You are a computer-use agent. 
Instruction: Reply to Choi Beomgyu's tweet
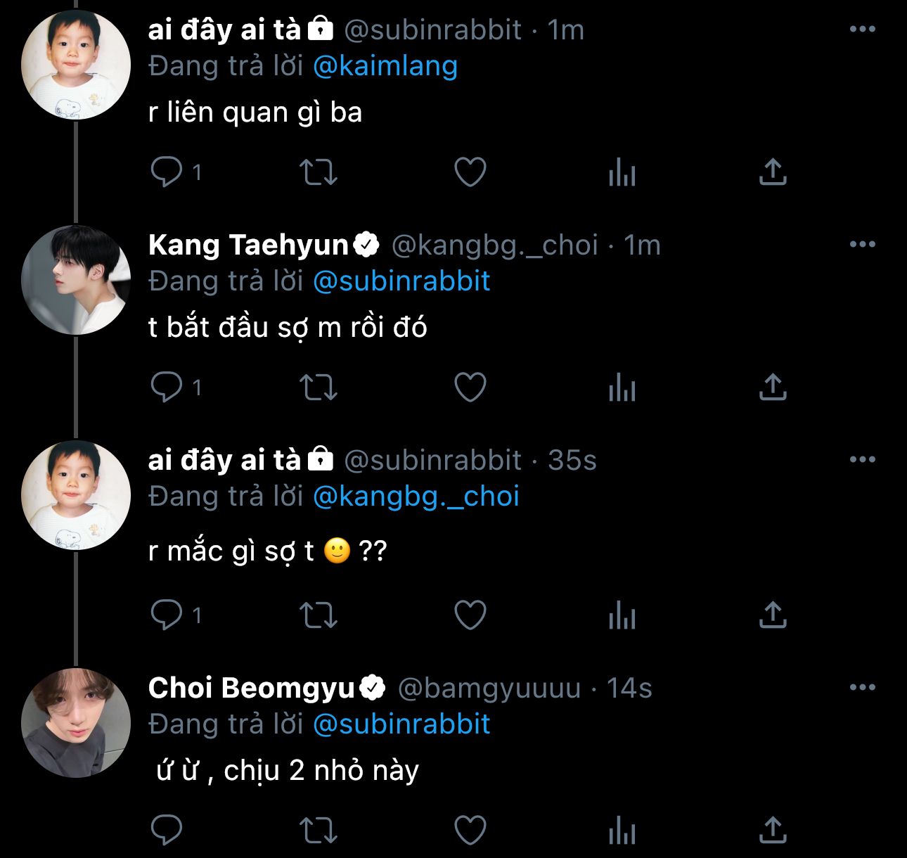coord(167,830)
